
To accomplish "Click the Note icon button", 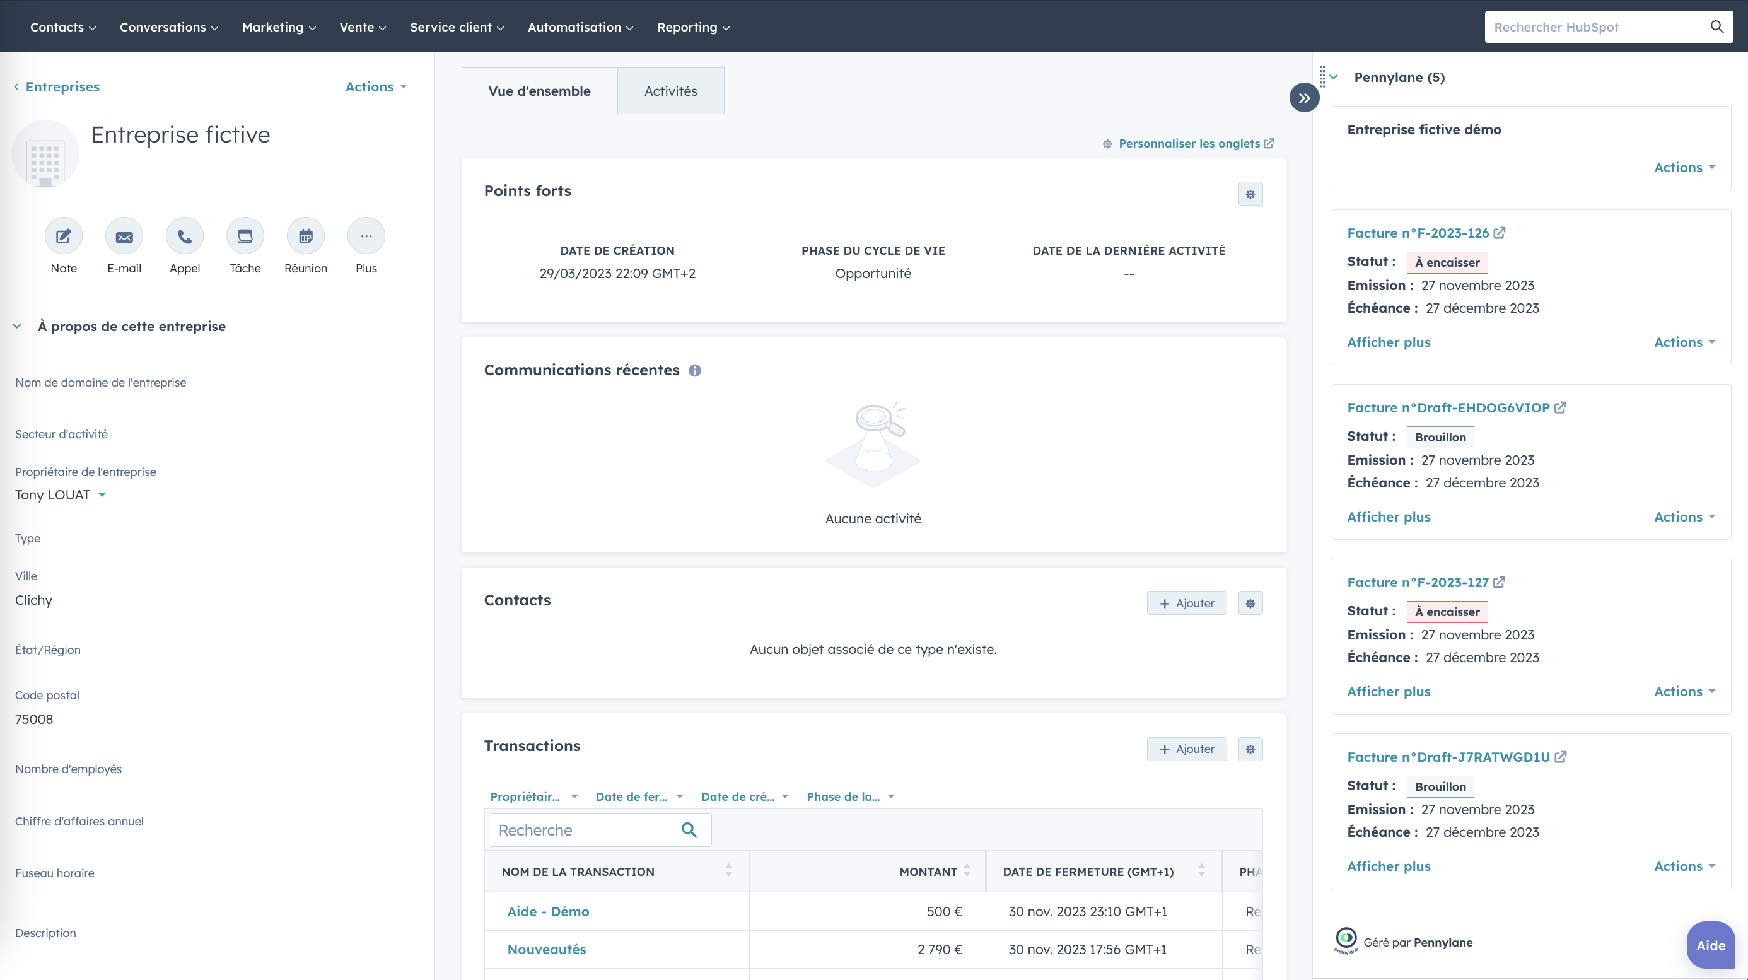I will (63, 236).
